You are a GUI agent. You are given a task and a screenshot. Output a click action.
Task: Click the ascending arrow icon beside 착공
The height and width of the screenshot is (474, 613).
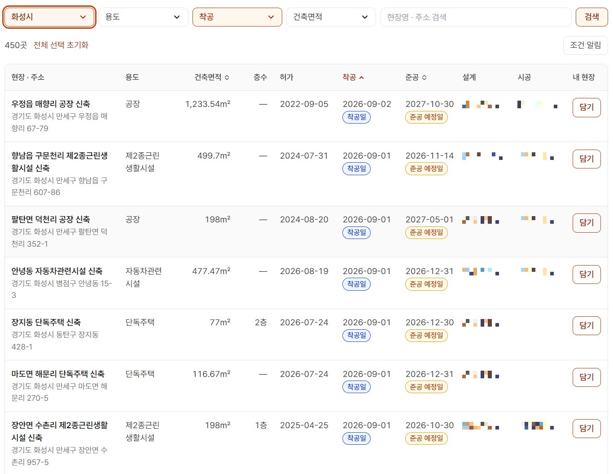pos(362,78)
